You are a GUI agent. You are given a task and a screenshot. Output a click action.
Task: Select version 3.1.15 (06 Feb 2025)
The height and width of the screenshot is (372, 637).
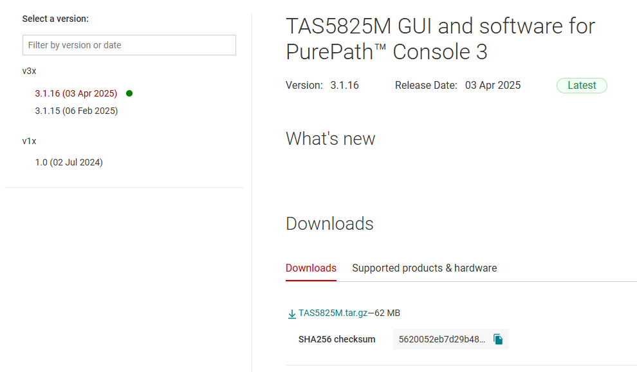click(77, 111)
